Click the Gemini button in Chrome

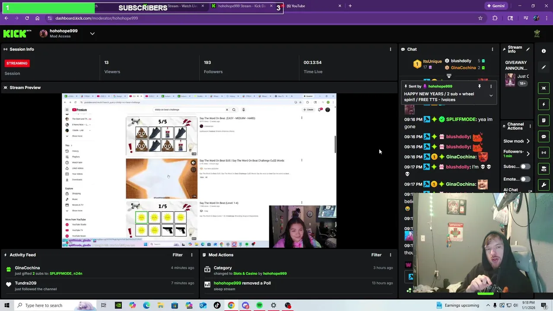(x=496, y=6)
